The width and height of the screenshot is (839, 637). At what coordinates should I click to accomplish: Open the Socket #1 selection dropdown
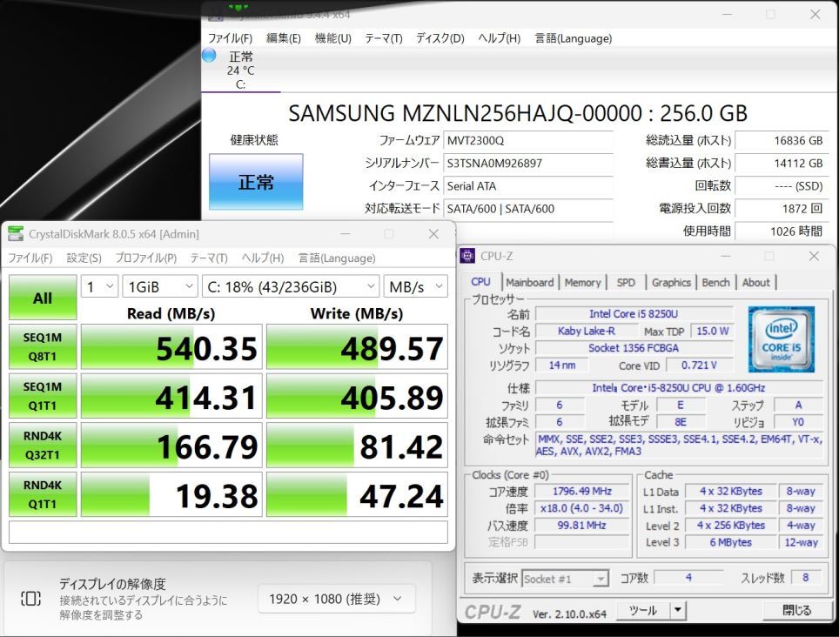565,579
